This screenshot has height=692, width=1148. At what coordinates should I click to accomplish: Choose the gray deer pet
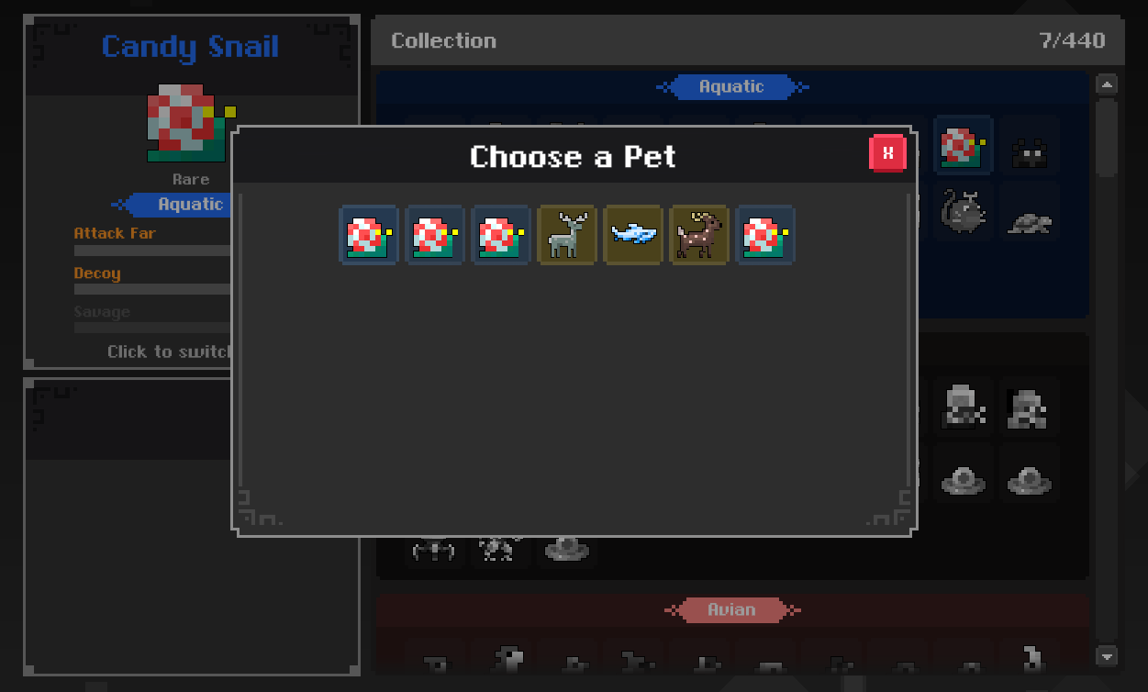tap(567, 235)
